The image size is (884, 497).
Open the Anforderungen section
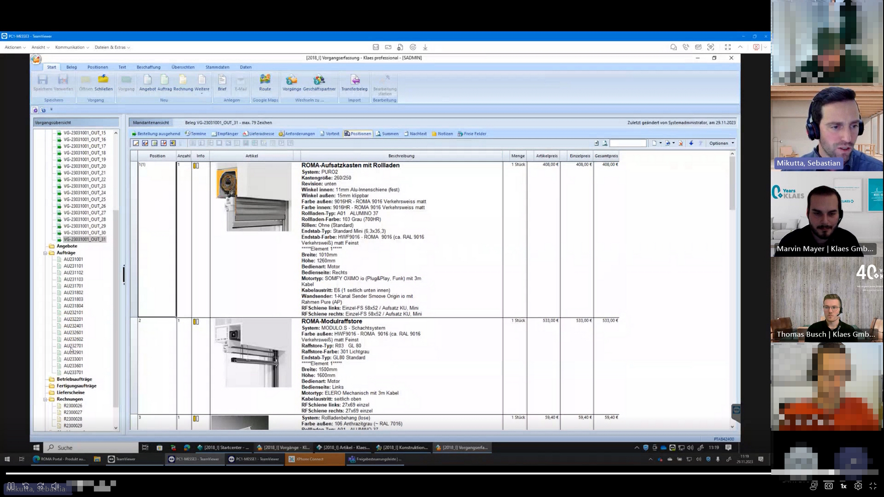(x=297, y=133)
